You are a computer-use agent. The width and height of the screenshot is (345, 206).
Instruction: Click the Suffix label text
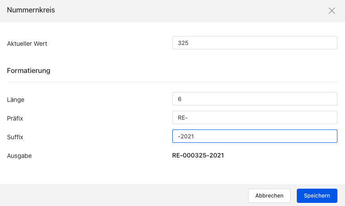coord(15,137)
